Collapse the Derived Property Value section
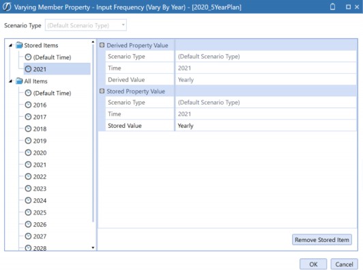This screenshot has width=363, height=270. point(102,45)
